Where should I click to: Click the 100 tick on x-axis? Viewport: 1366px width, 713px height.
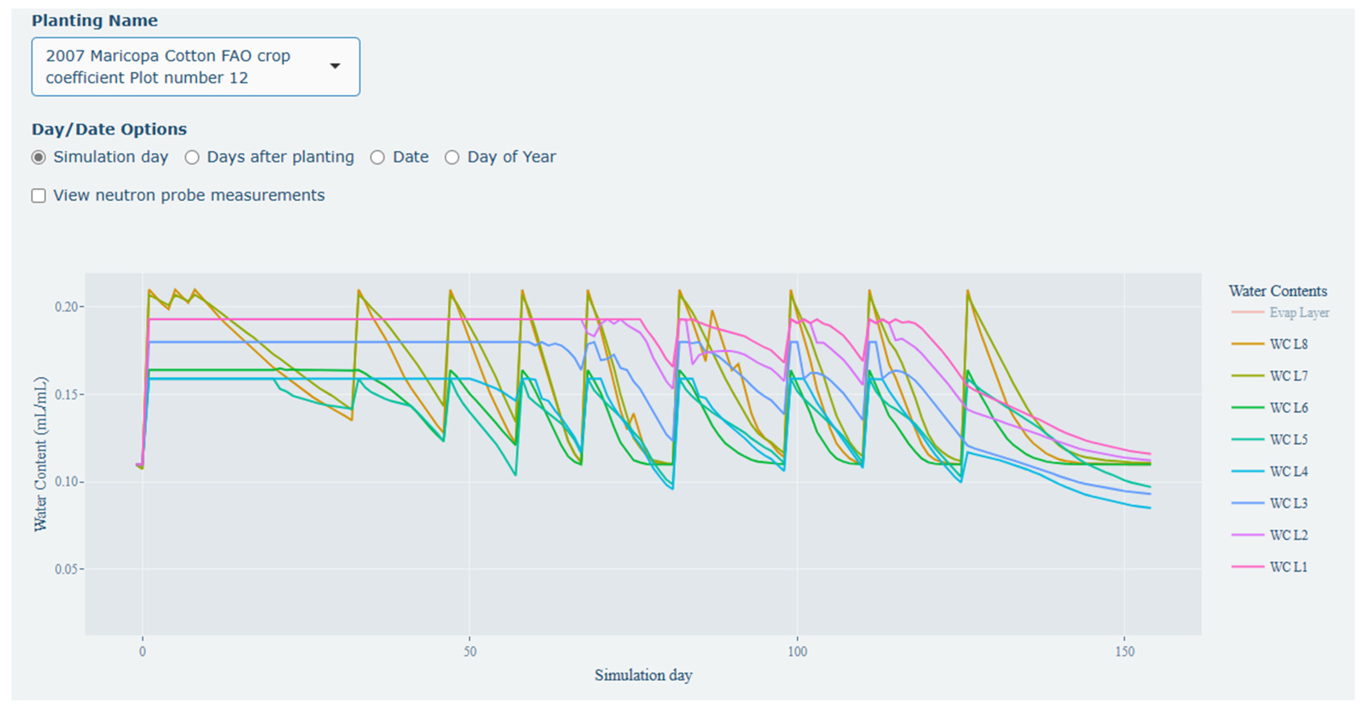point(797,651)
